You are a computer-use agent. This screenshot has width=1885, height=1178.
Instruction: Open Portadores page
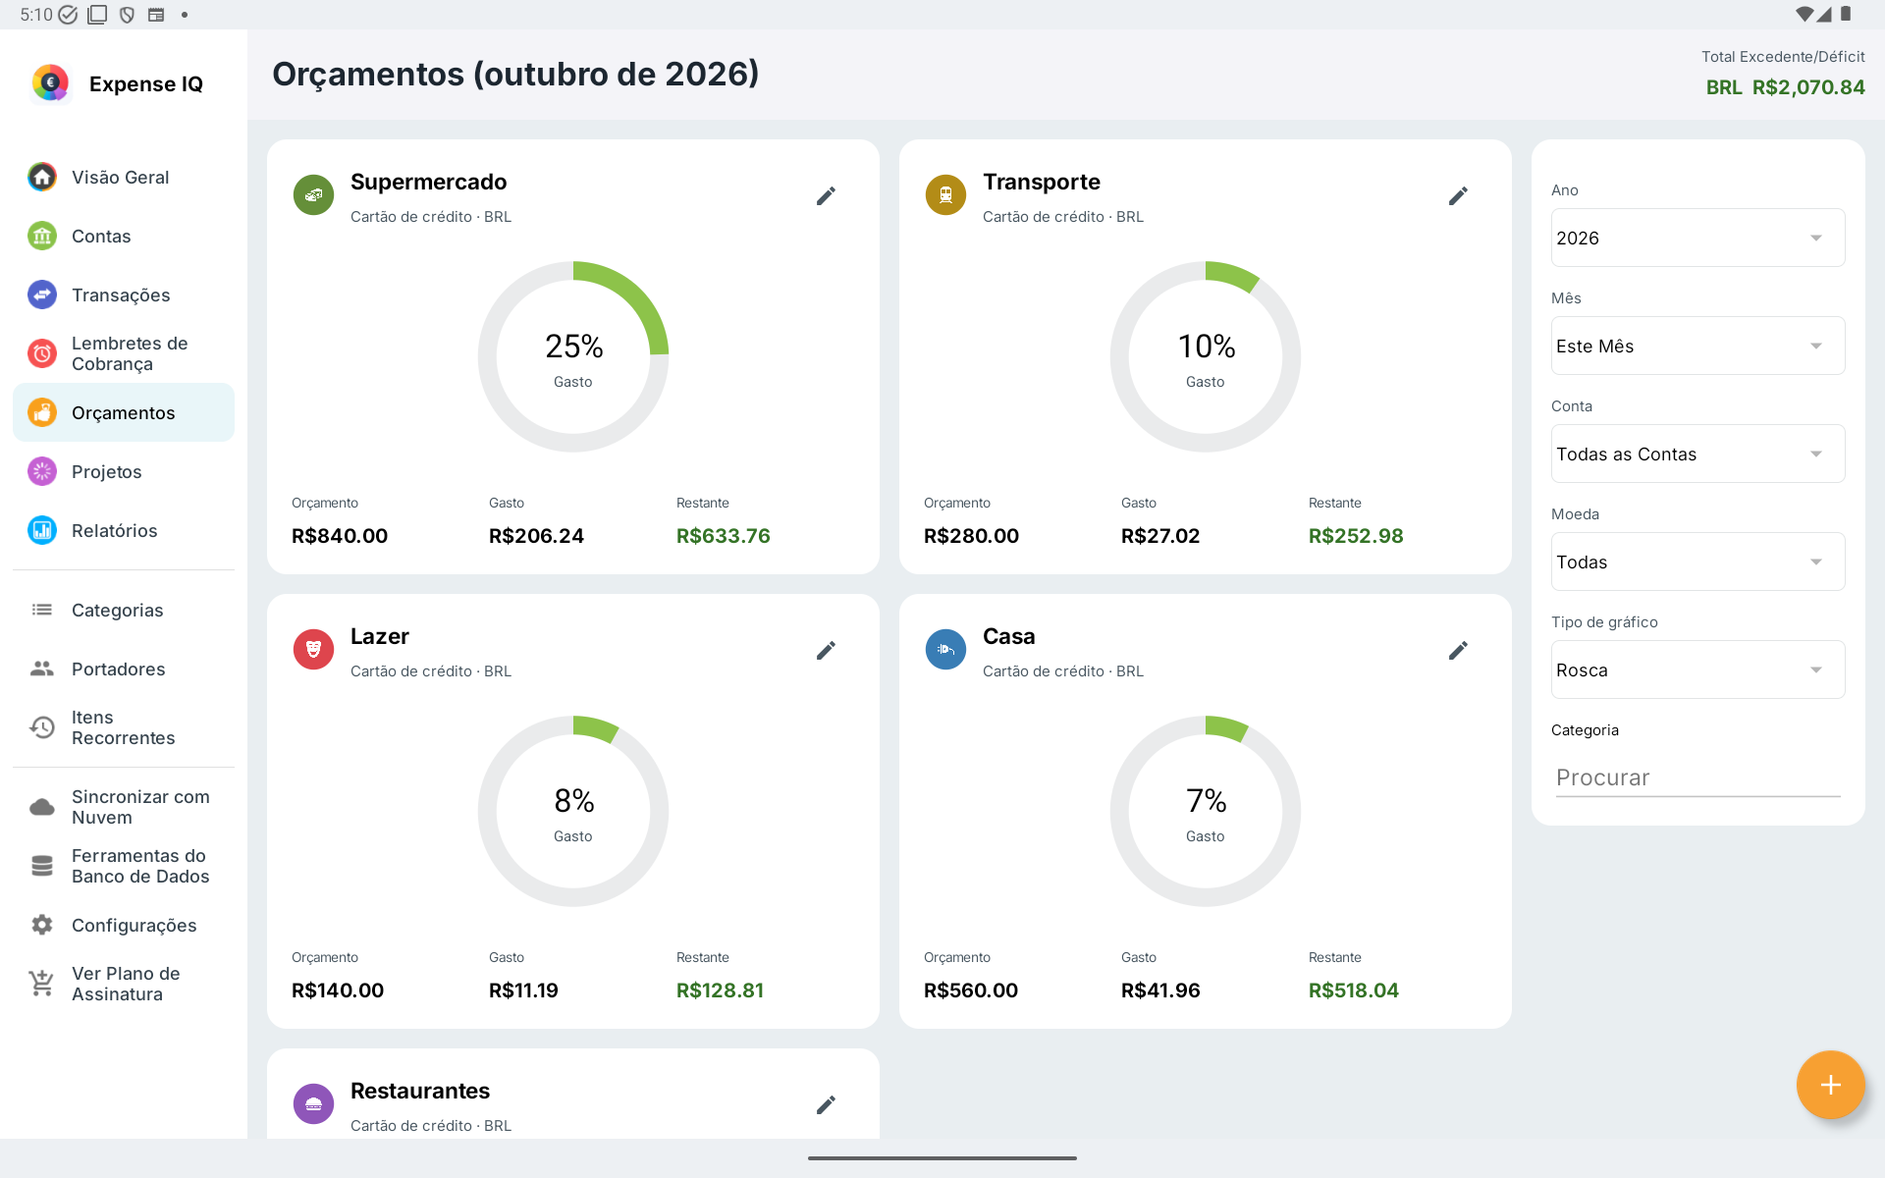coord(124,669)
